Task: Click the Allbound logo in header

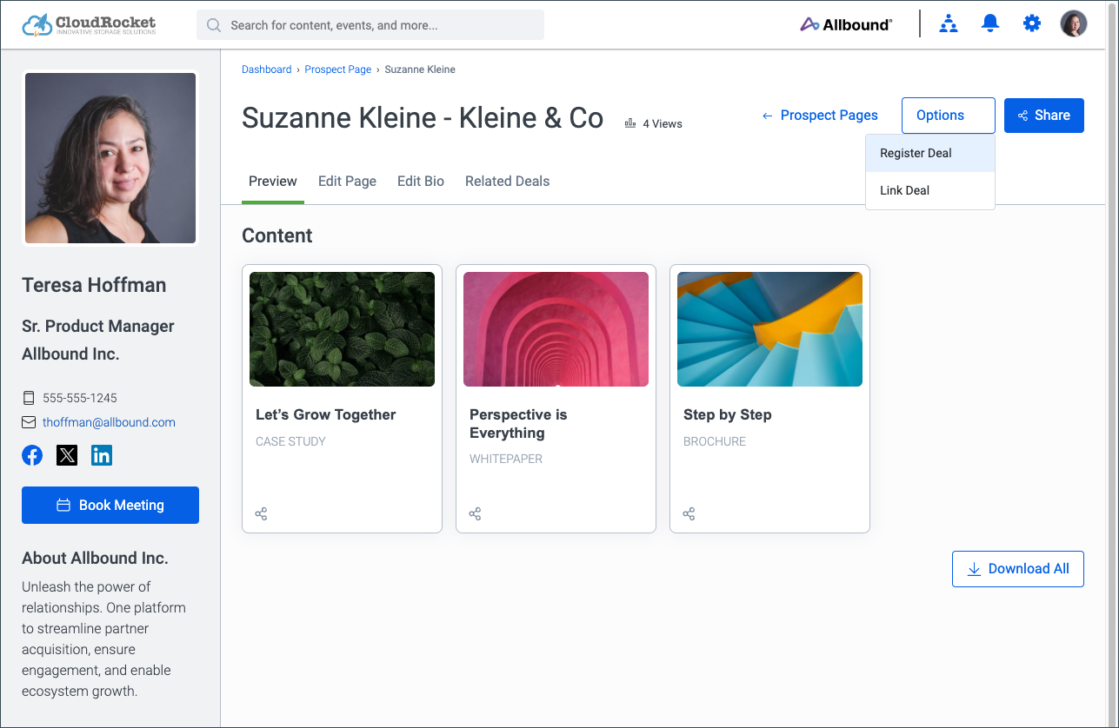Action: pos(845,24)
